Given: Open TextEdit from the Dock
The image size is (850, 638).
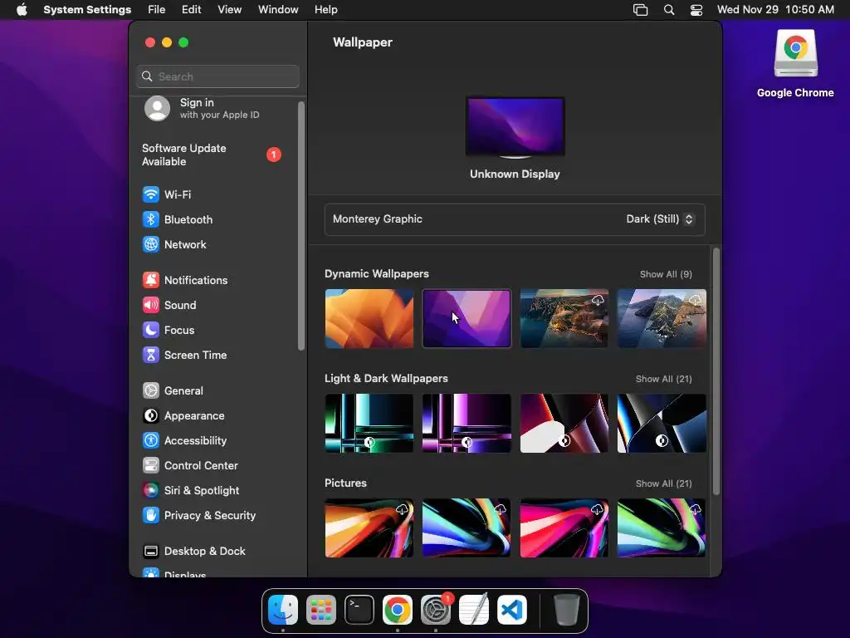Looking at the screenshot, I should pyautogui.click(x=474, y=609).
